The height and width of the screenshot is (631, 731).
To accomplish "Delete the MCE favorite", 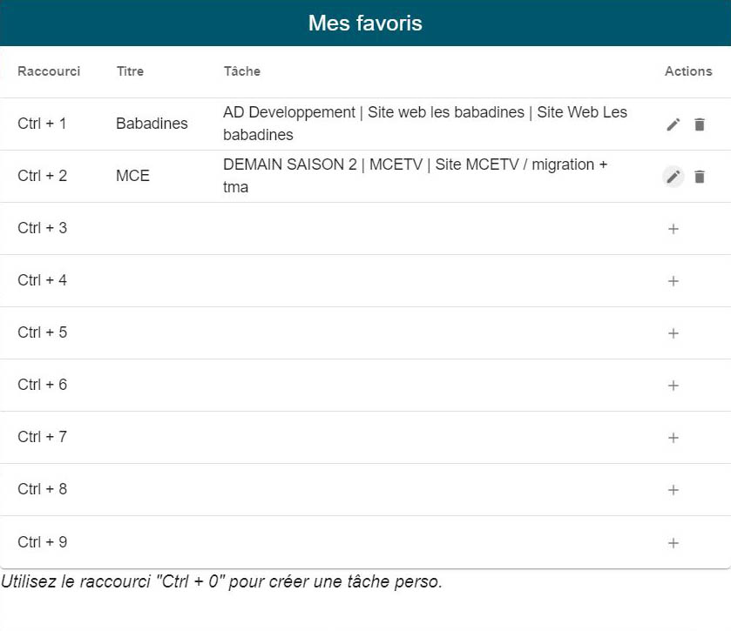I will [x=699, y=177].
